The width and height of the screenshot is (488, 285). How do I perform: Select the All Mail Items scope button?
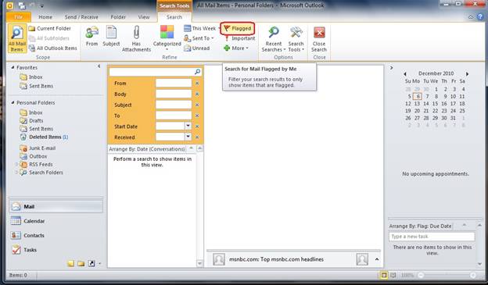click(17, 38)
